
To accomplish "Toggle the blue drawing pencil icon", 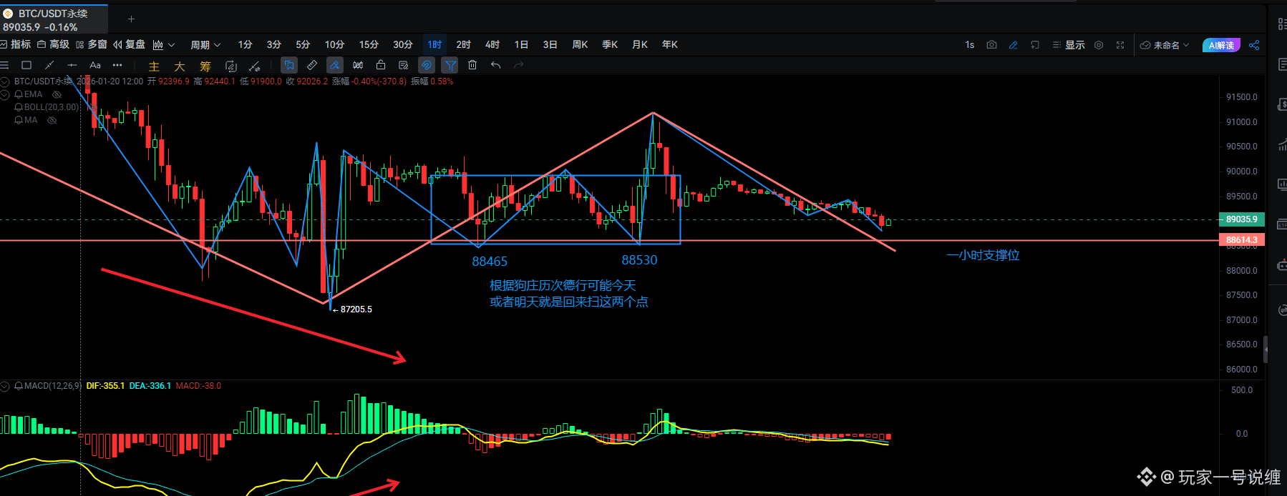I will 1013,44.
